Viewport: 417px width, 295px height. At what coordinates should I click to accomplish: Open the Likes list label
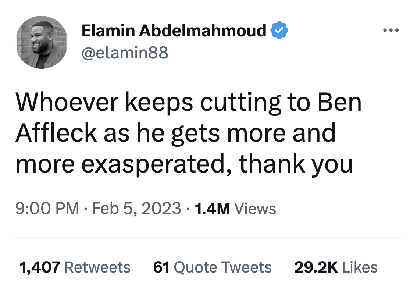coord(359,267)
